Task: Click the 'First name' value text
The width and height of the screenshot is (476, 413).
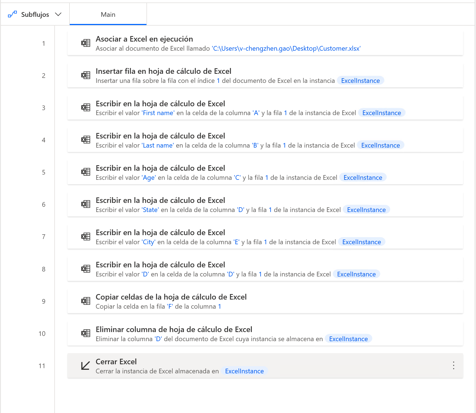Action: coord(158,113)
